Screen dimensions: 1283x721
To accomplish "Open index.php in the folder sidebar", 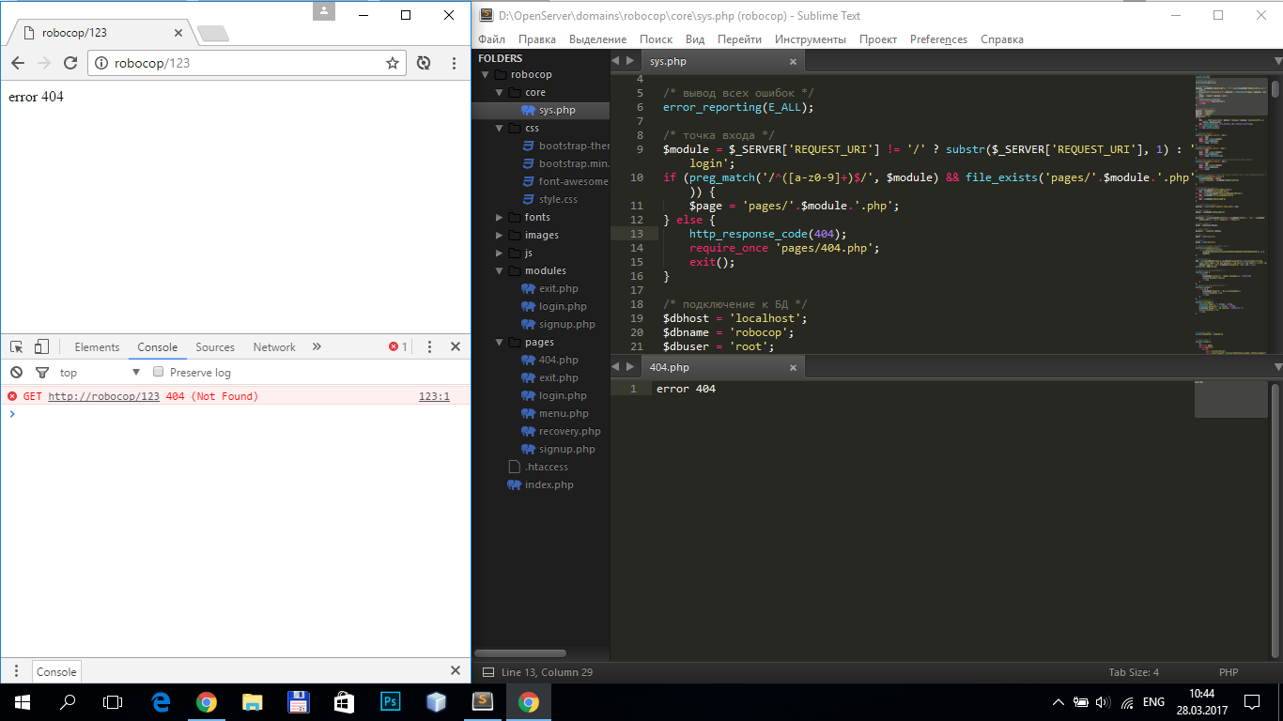I will 549,485.
